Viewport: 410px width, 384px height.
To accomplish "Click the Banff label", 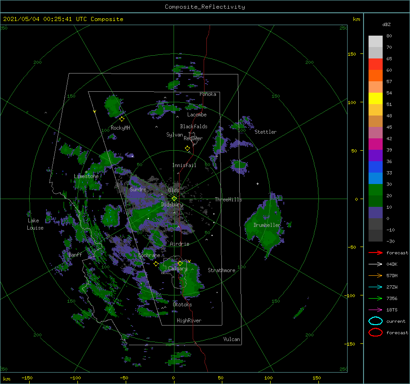I will 75,254.
